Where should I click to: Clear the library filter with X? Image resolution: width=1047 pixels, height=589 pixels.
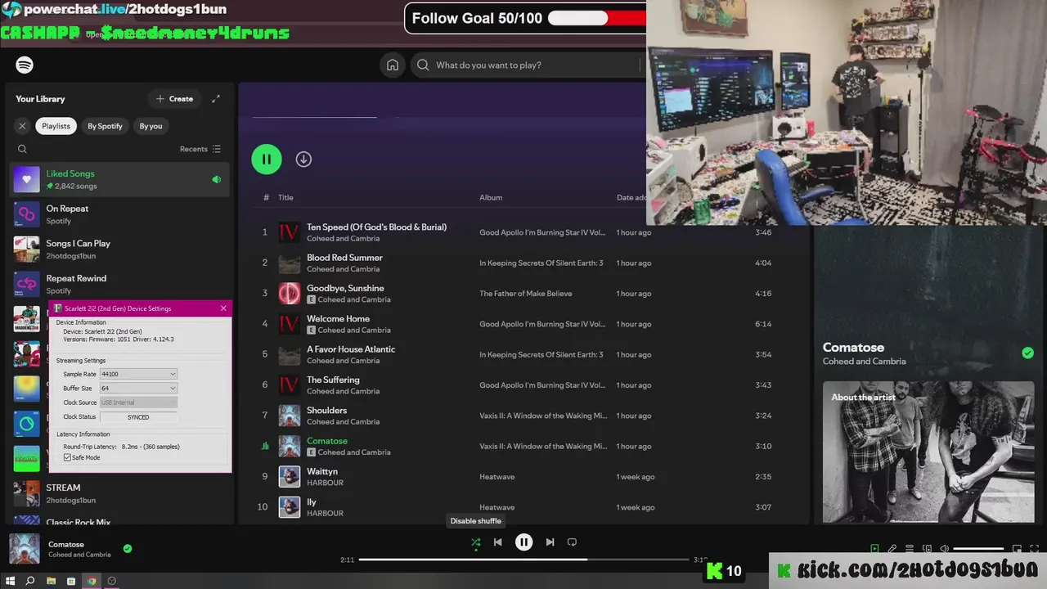coord(22,126)
